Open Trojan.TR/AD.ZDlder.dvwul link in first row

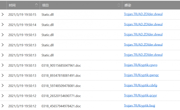tap(143, 14)
